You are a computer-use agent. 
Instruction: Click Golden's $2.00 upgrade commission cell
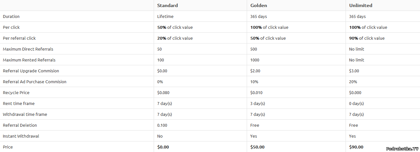coord(255,71)
